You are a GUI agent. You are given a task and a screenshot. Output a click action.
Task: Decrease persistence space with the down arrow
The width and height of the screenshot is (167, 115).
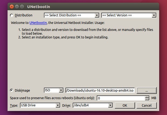[x=147, y=99]
